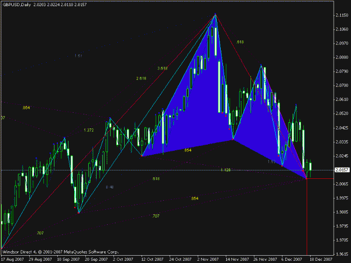
Task: Click the 14 Nov 2007 date label
Action: coord(237,259)
